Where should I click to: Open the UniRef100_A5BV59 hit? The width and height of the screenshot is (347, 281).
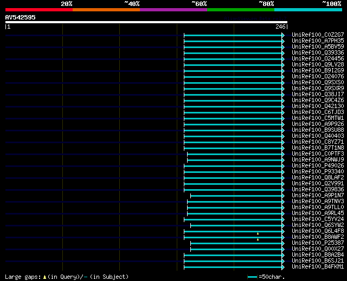tap(318, 47)
